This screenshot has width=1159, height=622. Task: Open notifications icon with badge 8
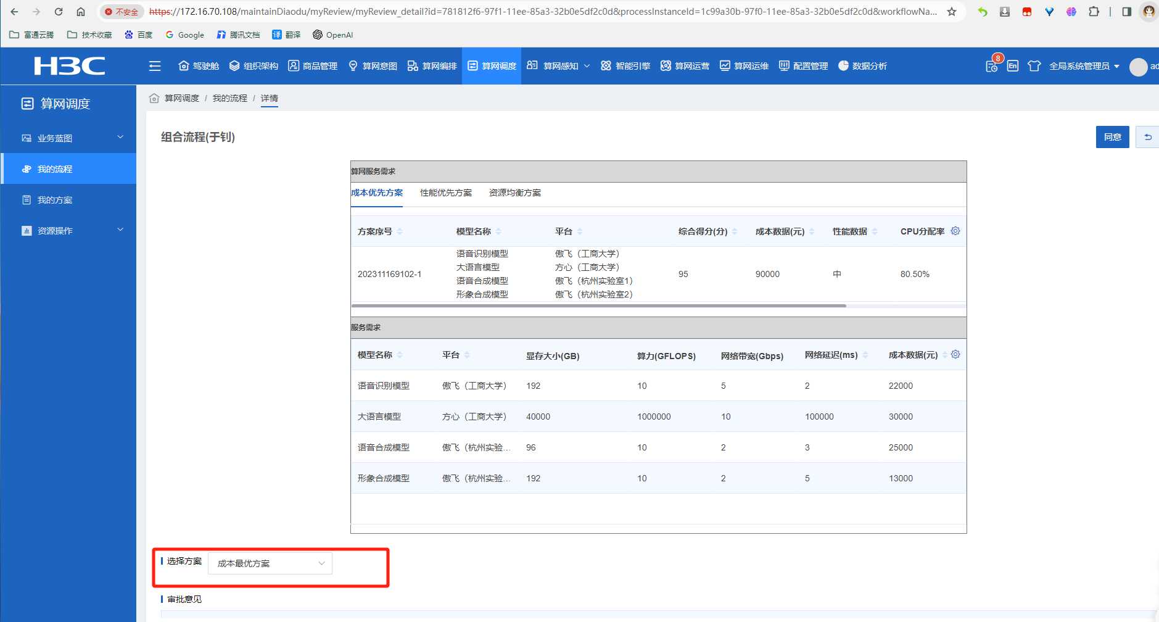(992, 65)
